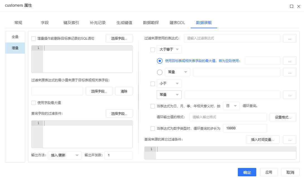Click 选择字段 button for 查询字段的过滤条件
This screenshot has width=304, height=178.
point(119,113)
